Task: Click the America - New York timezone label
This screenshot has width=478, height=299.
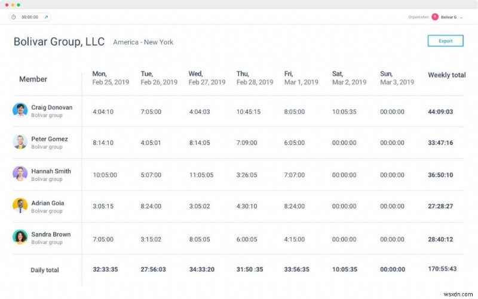Action: (143, 42)
